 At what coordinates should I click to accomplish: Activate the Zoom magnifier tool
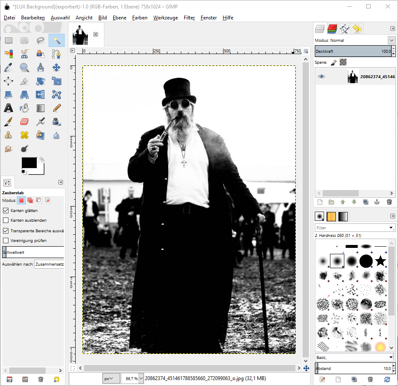click(x=25, y=68)
